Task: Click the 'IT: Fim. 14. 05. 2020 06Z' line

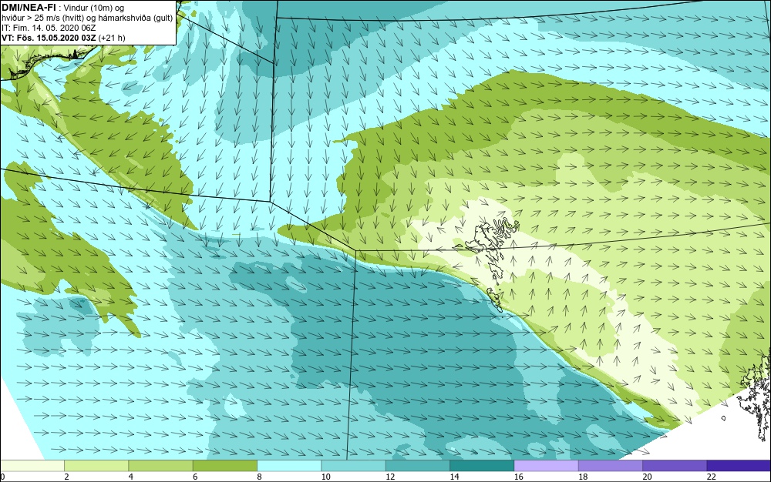Action: tap(49, 28)
